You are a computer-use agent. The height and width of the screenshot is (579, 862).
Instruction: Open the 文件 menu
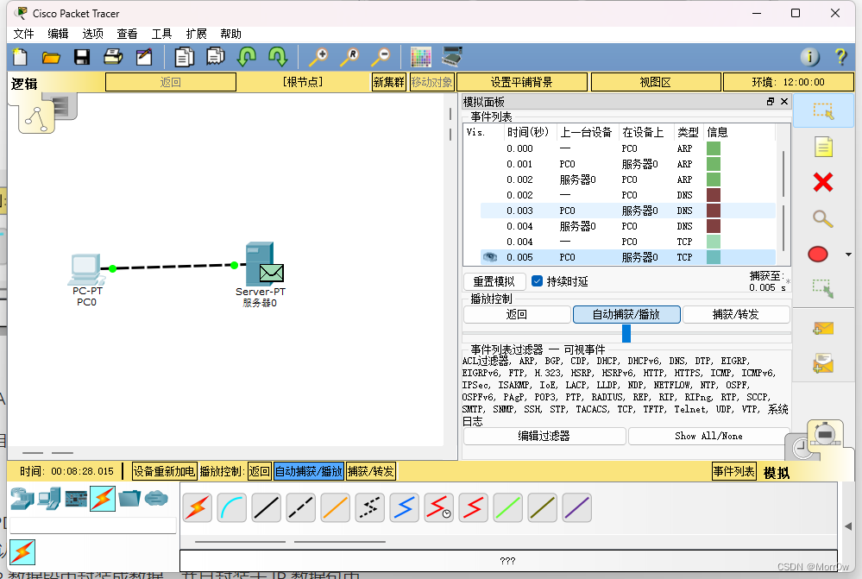(x=23, y=35)
